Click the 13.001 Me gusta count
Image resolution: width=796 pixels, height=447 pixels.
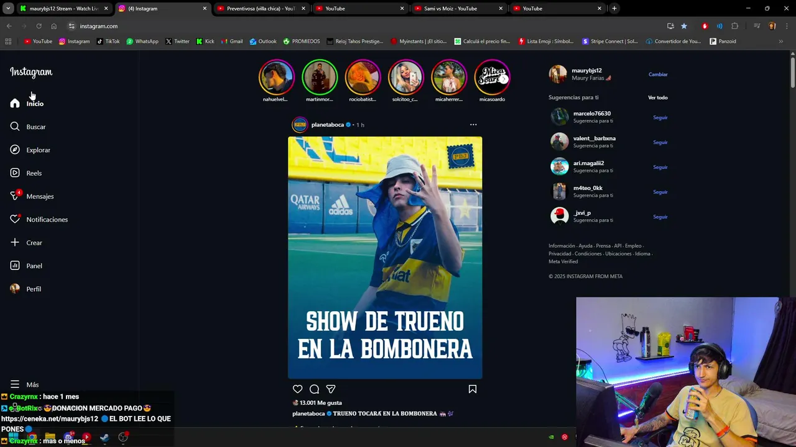pos(320,403)
